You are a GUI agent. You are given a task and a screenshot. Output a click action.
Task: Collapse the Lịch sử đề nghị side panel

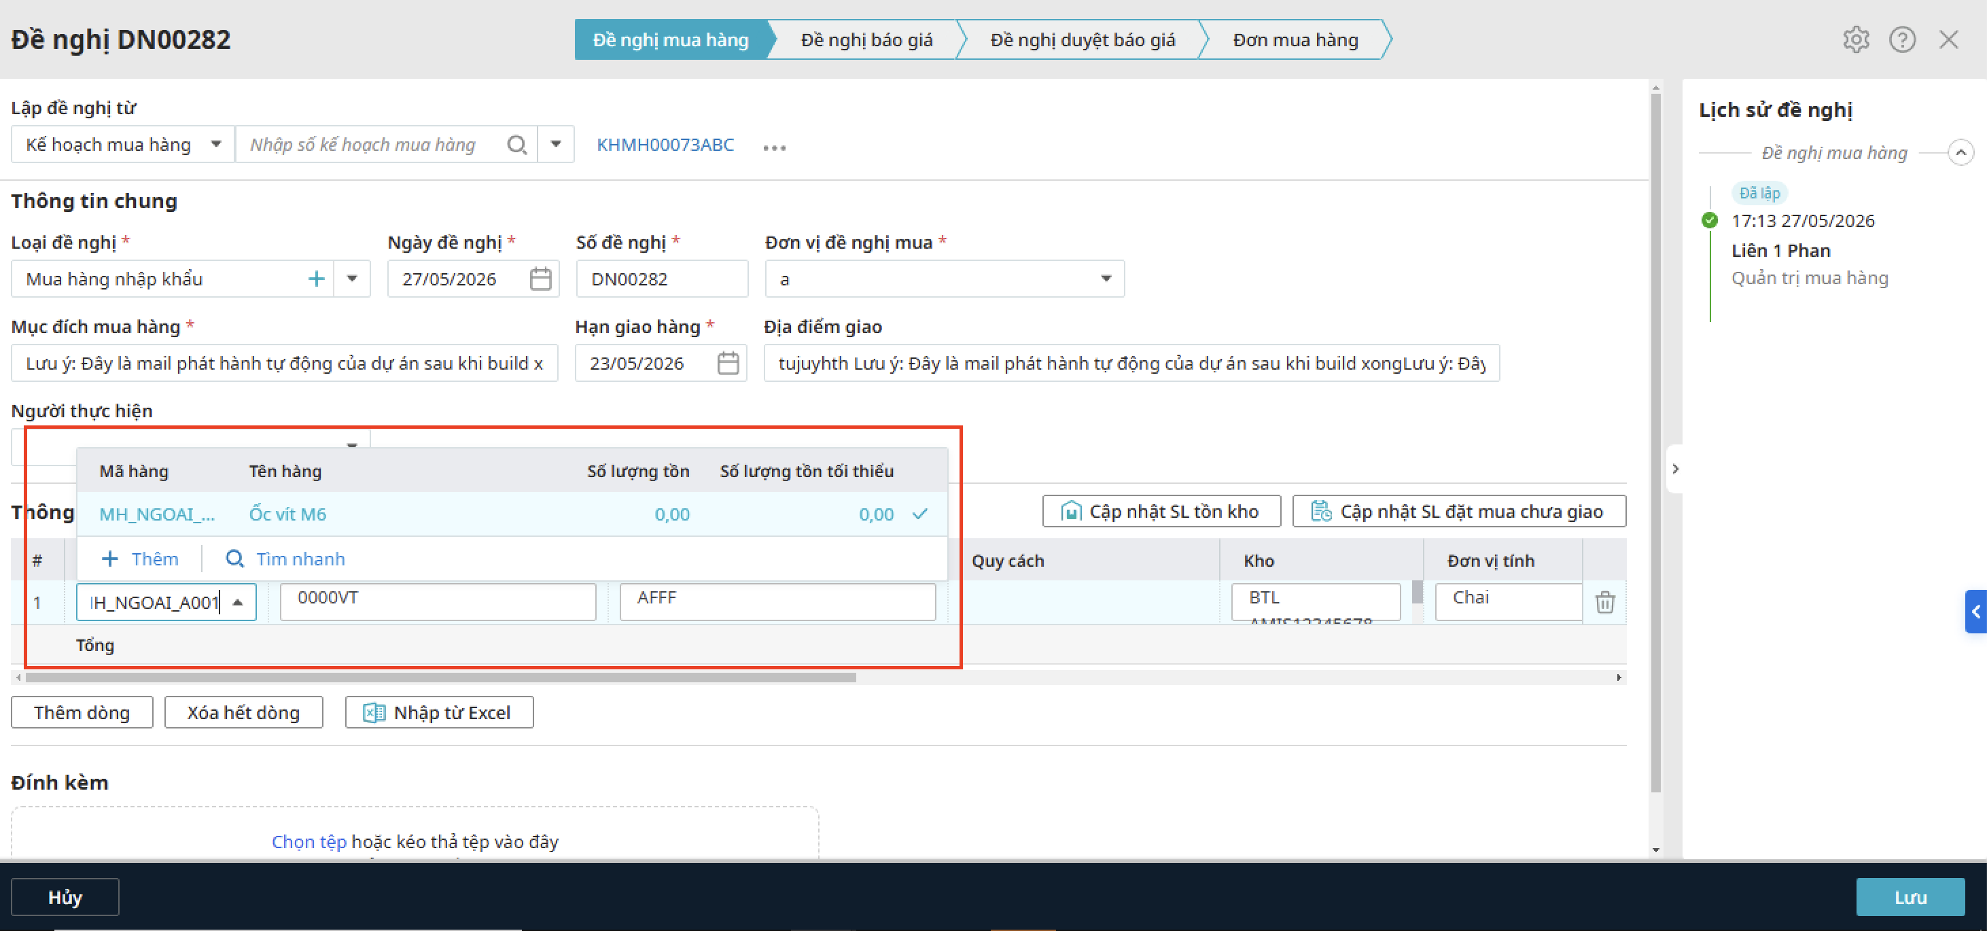coord(1674,469)
